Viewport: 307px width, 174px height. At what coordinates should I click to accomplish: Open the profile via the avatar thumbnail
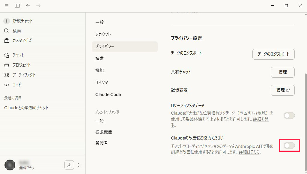(x=10, y=165)
